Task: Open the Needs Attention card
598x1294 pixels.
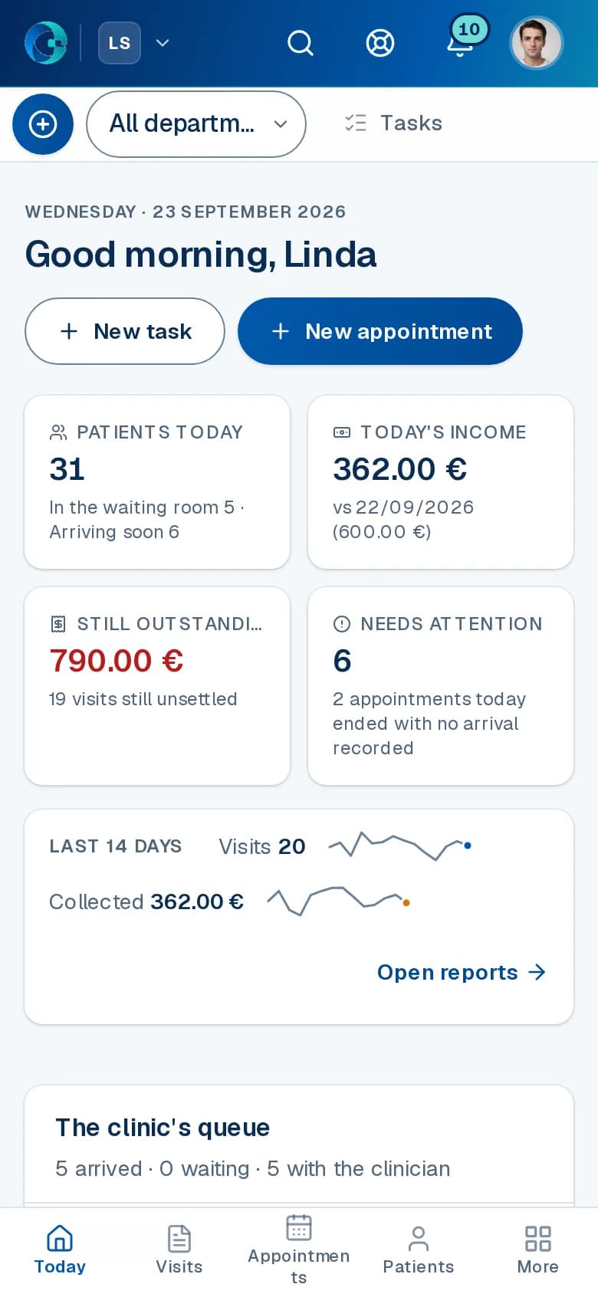Action: coord(441,686)
